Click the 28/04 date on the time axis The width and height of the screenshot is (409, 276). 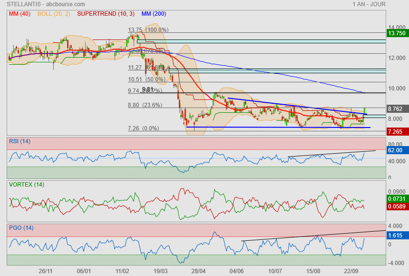pyautogui.click(x=198, y=271)
